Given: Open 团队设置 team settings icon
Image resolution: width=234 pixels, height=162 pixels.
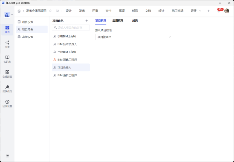Looking at the screenshot, I should pyautogui.click(x=7, y=104).
